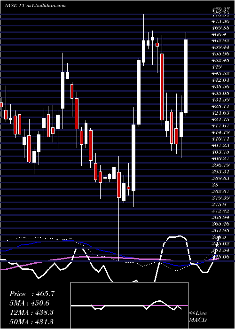Click the 449 price axis label
The width and height of the screenshot is (235, 329).
pyautogui.click(x=217, y=67)
